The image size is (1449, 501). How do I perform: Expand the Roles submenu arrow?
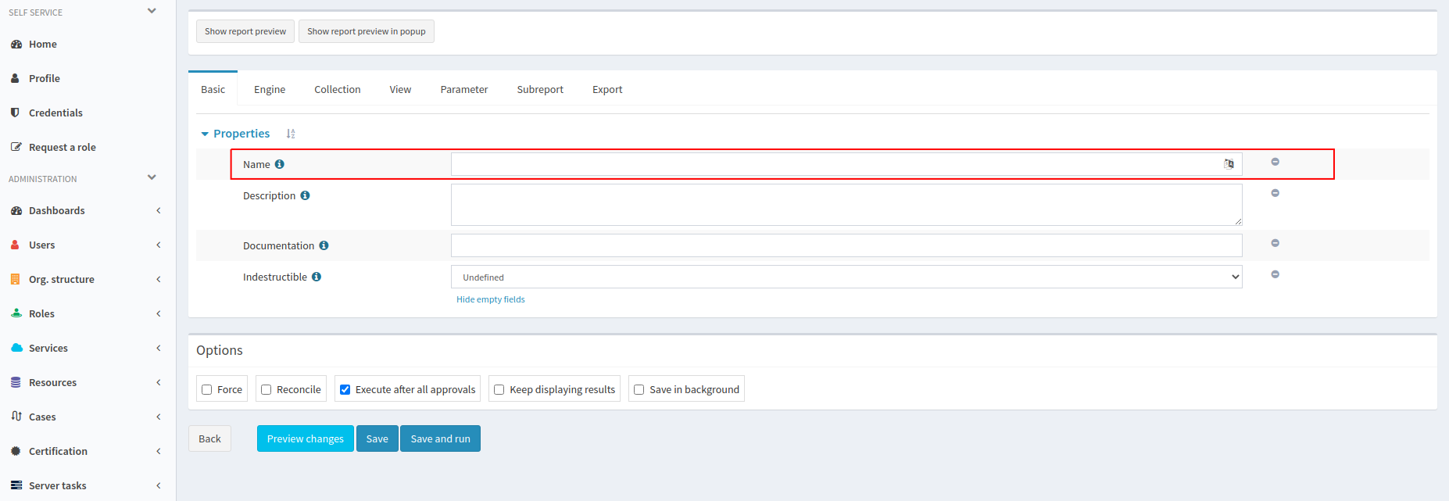click(159, 313)
